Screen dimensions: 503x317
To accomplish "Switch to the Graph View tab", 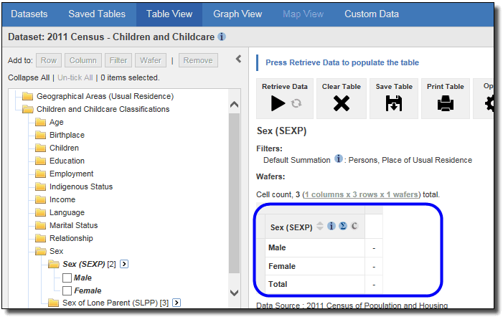I will click(238, 14).
